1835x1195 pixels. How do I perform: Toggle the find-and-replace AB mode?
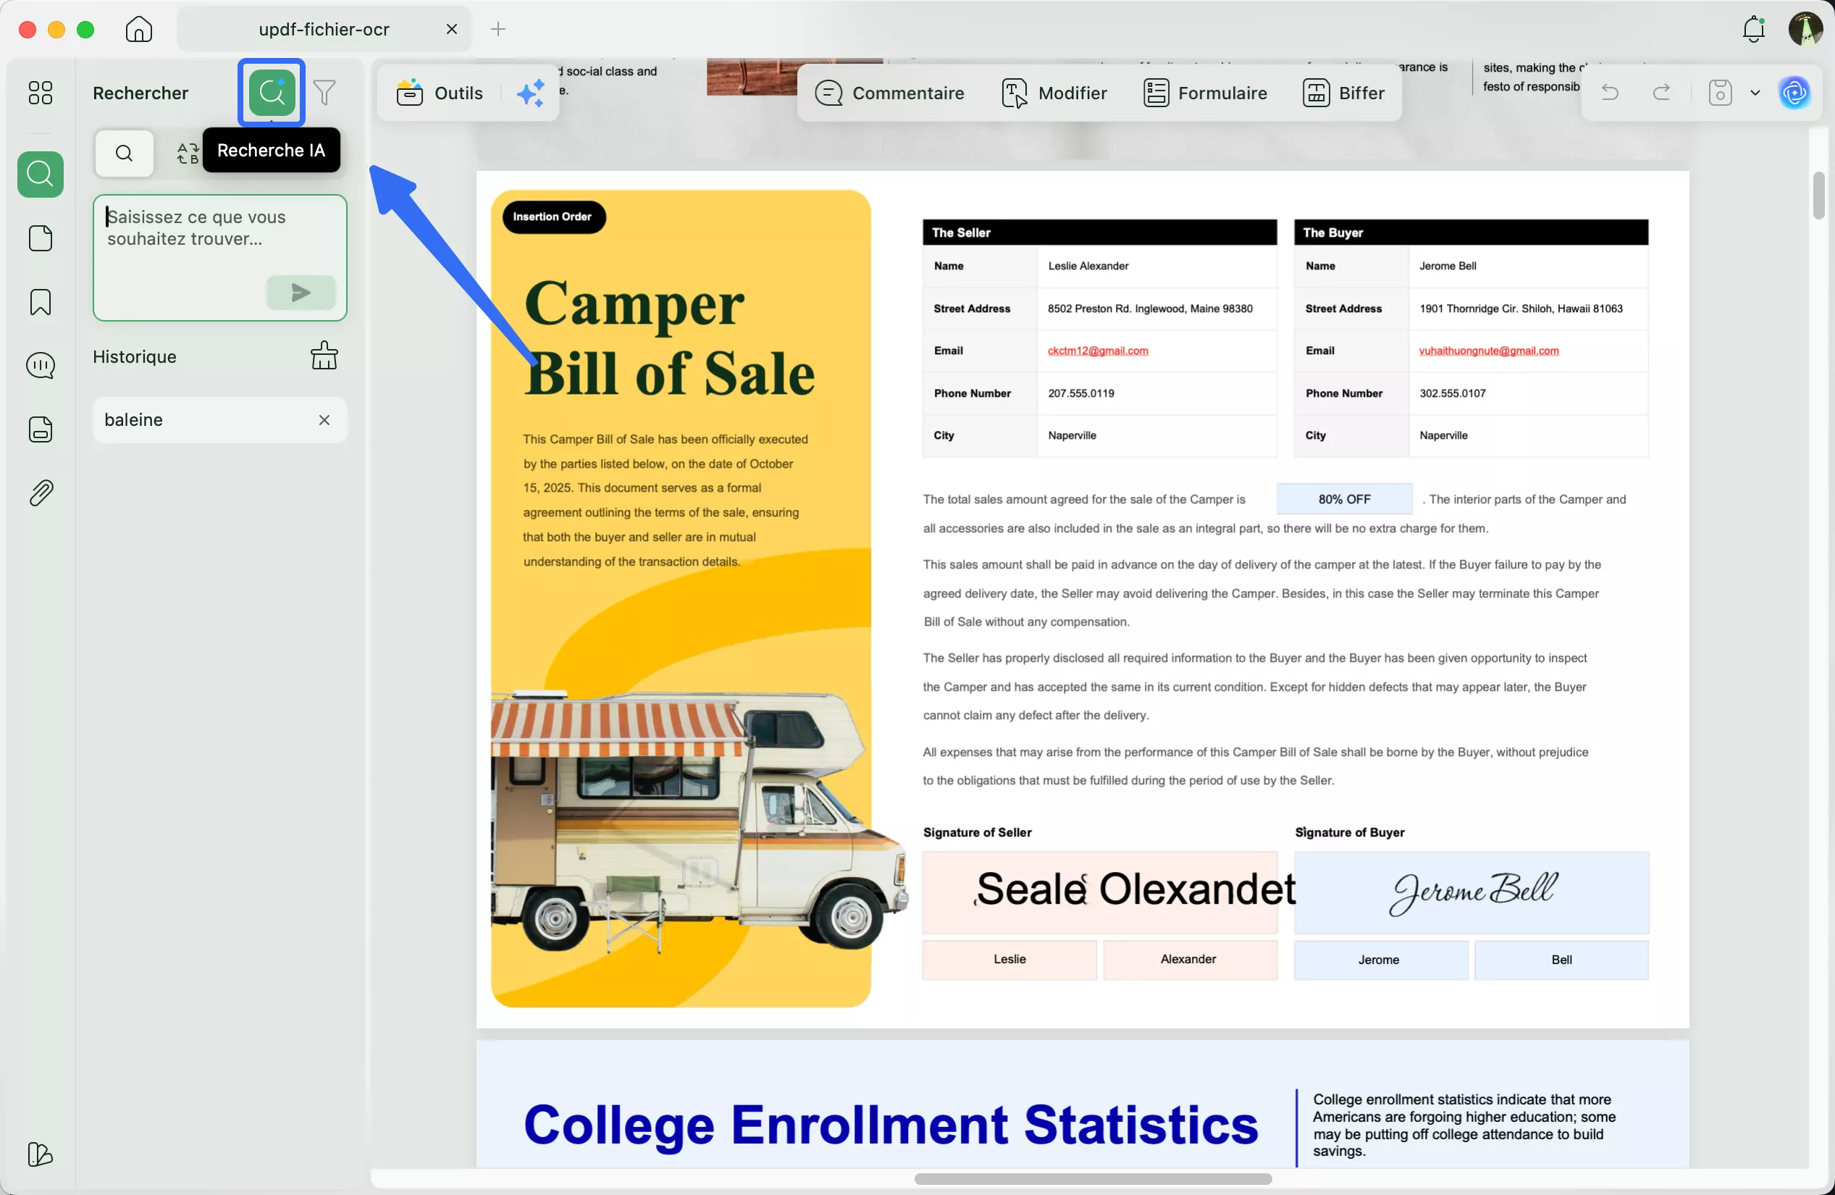tap(188, 153)
